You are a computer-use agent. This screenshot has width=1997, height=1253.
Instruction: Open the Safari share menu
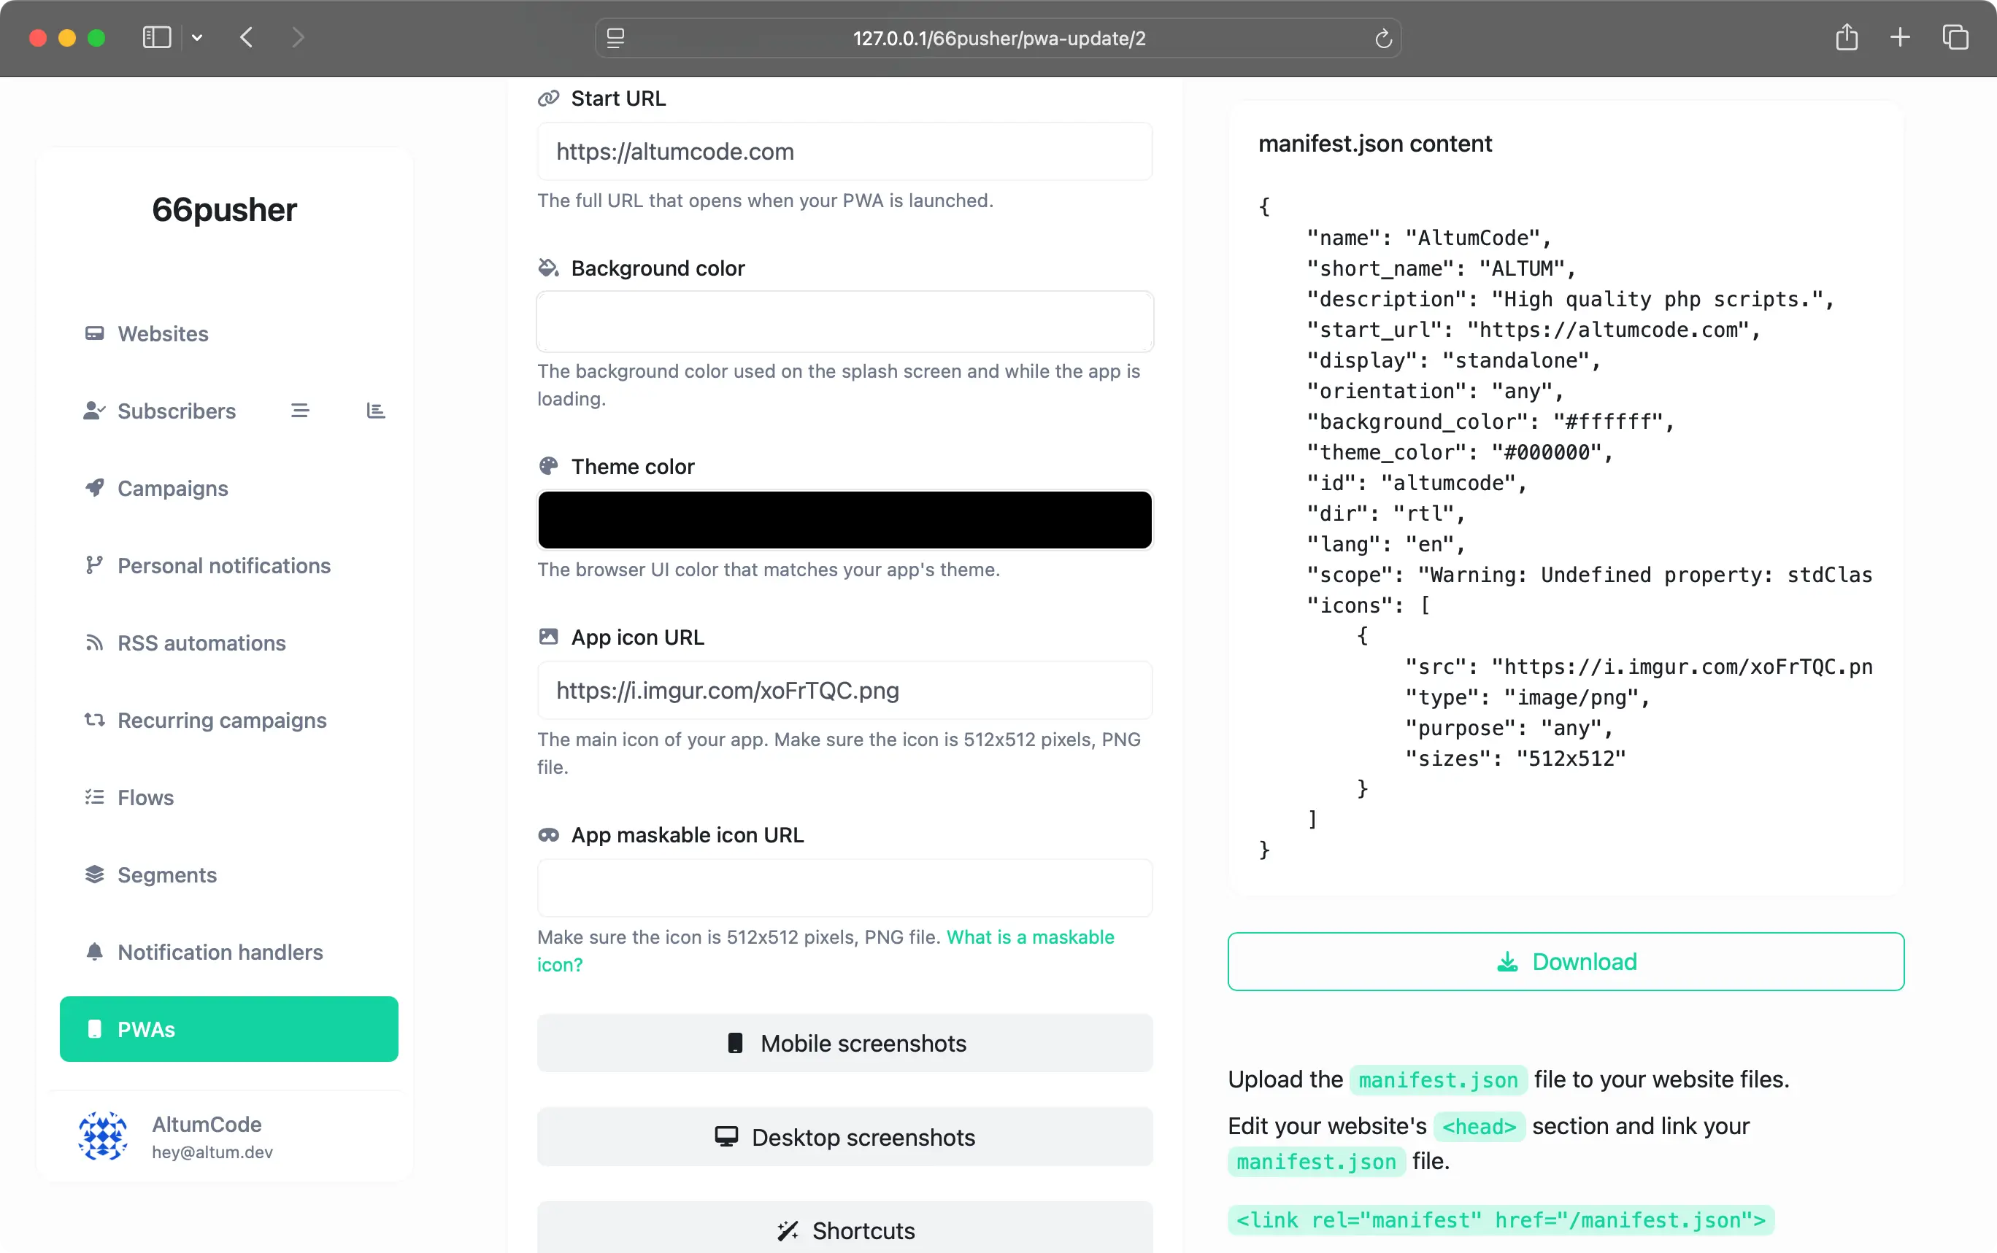[1847, 37]
